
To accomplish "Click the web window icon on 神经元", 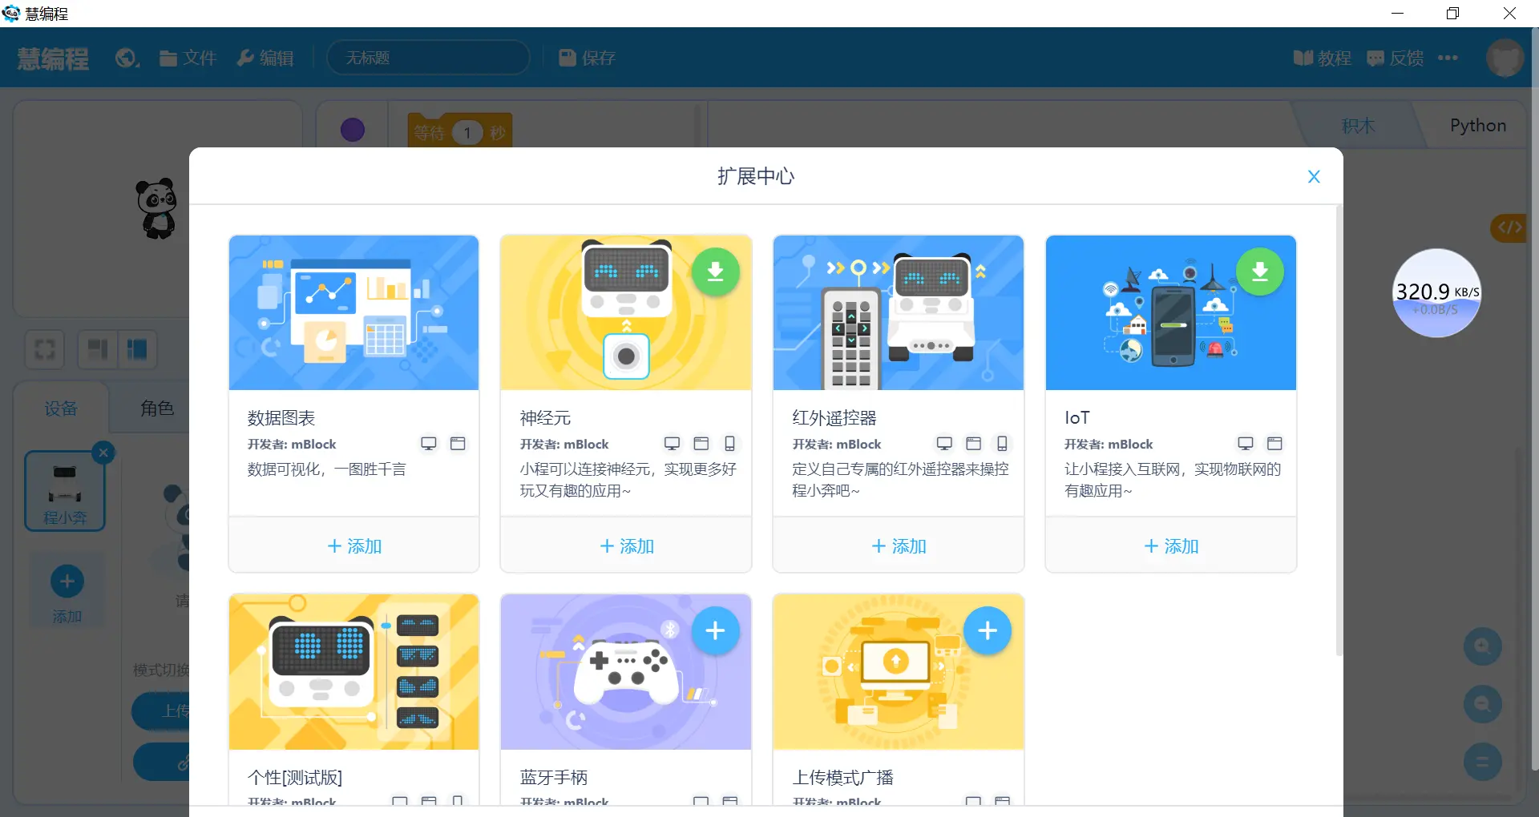I will (701, 444).
